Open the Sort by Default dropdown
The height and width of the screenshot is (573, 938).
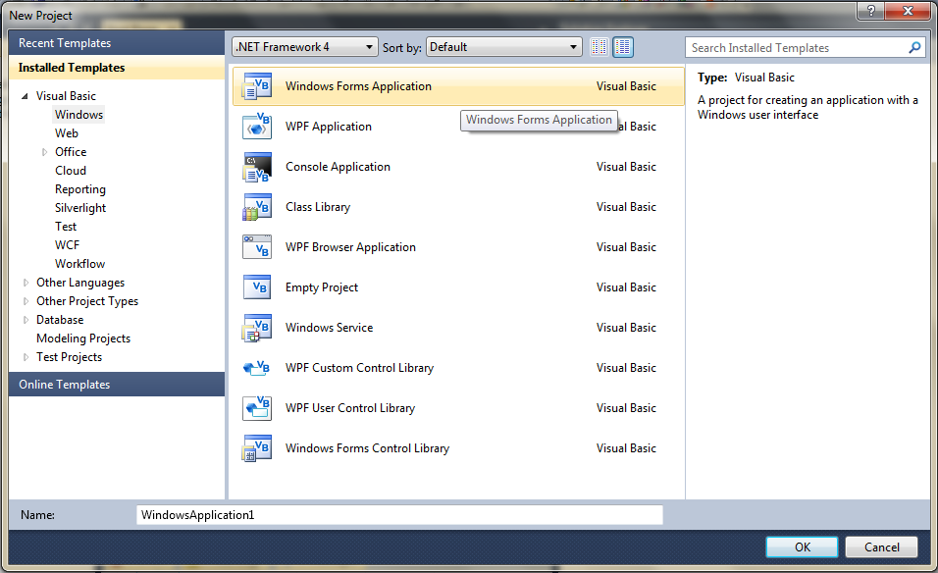(x=503, y=47)
